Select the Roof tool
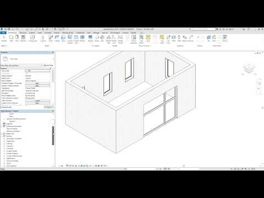Image resolution: width=264 pixels, height=198 pixels. coord(51,38)
